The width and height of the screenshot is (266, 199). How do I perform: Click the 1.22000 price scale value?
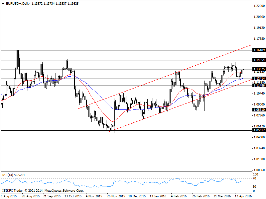(259, 6)
